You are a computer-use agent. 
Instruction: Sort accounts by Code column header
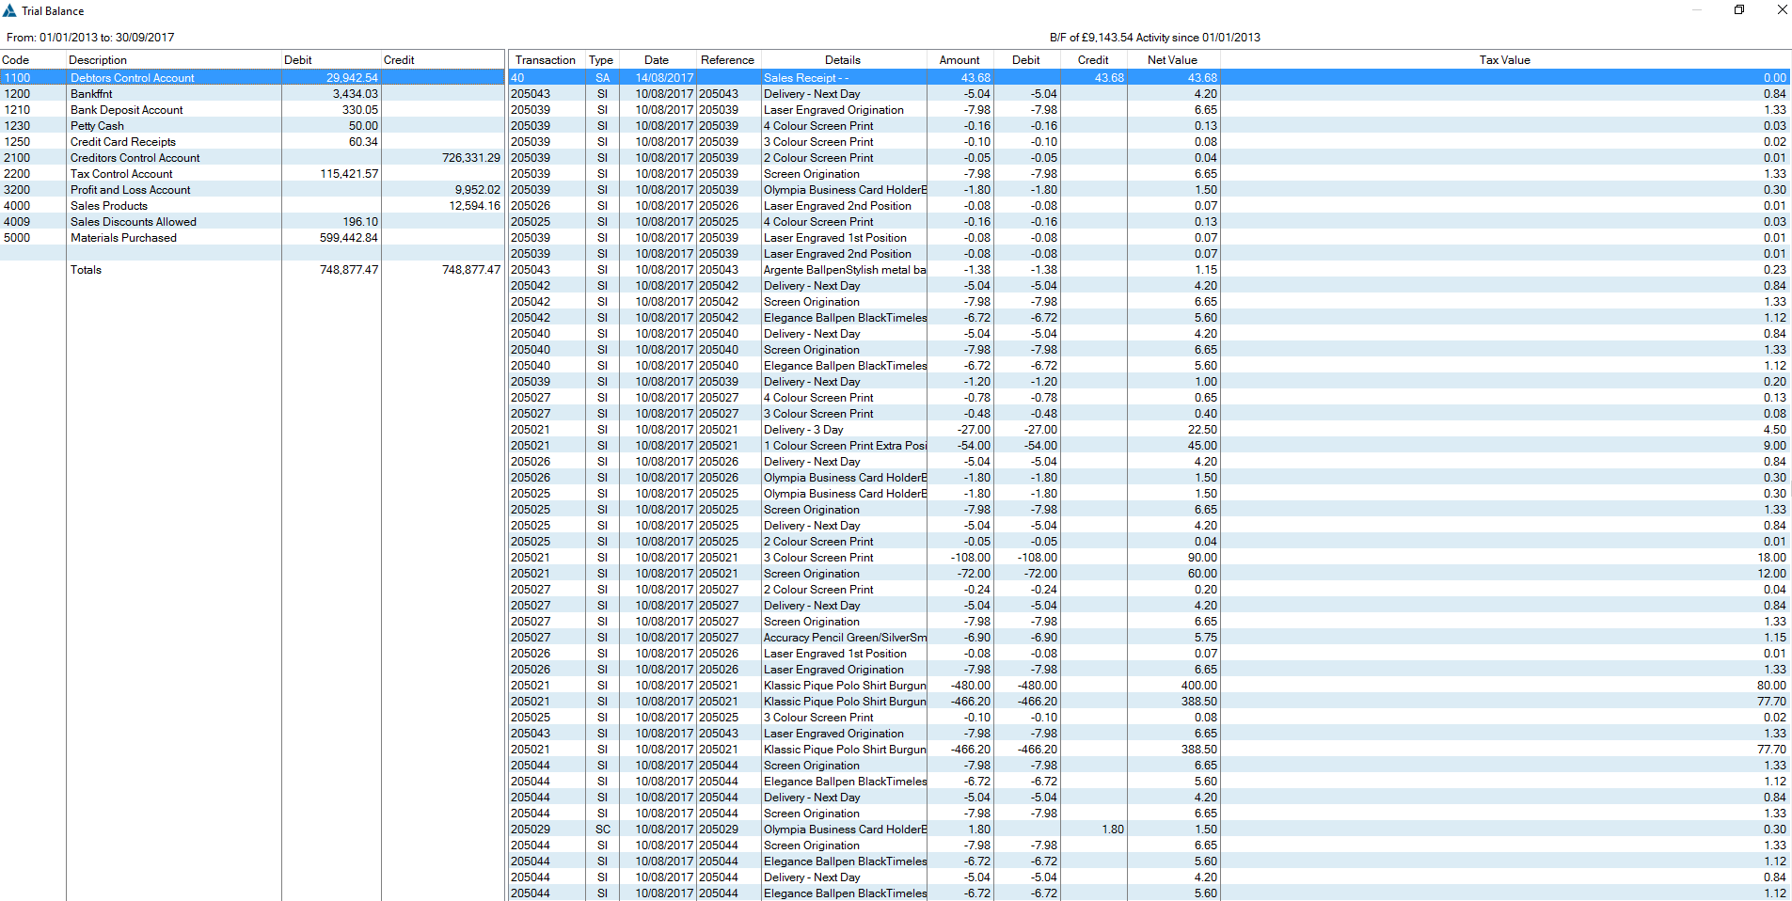33,60
